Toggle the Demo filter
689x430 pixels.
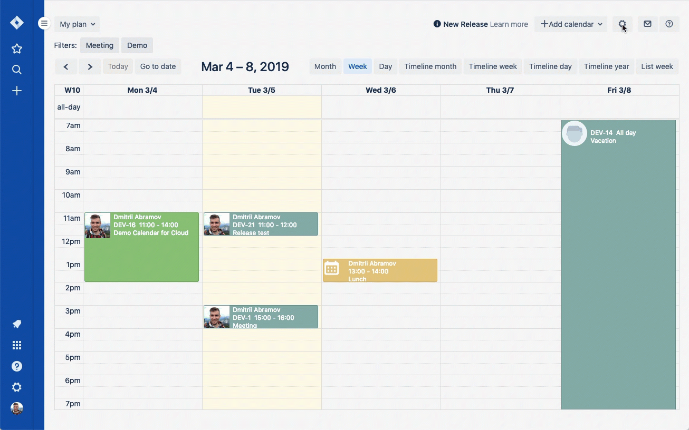point(137,45)
